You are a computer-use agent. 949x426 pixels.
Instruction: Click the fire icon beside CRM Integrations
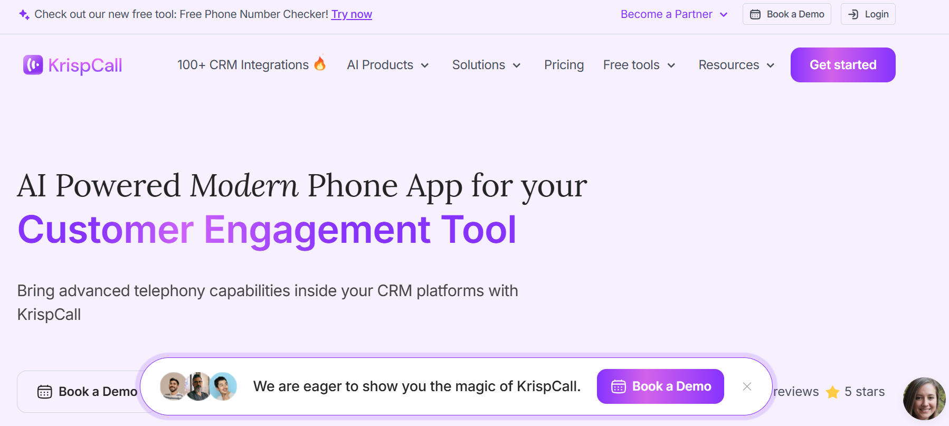point(320,64)
